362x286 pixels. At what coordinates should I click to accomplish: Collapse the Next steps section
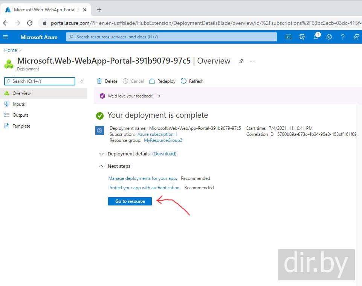click(x=101, y=166)
